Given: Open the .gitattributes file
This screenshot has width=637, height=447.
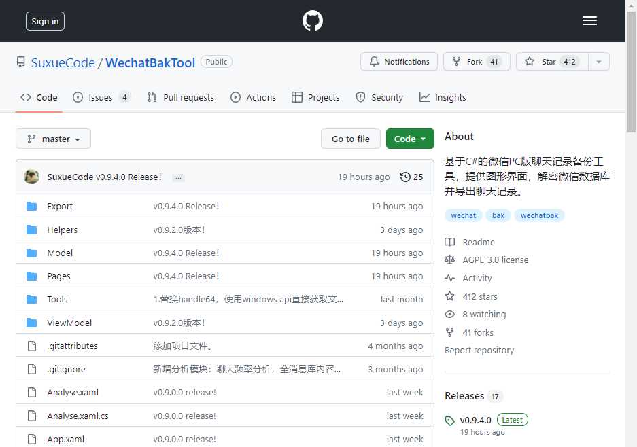Looking at the screenshot, I should (x=72, y=346).
